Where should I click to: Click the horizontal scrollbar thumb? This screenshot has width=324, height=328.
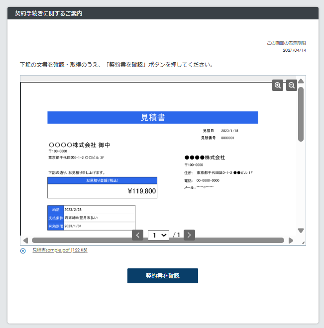tap(158, 241)
